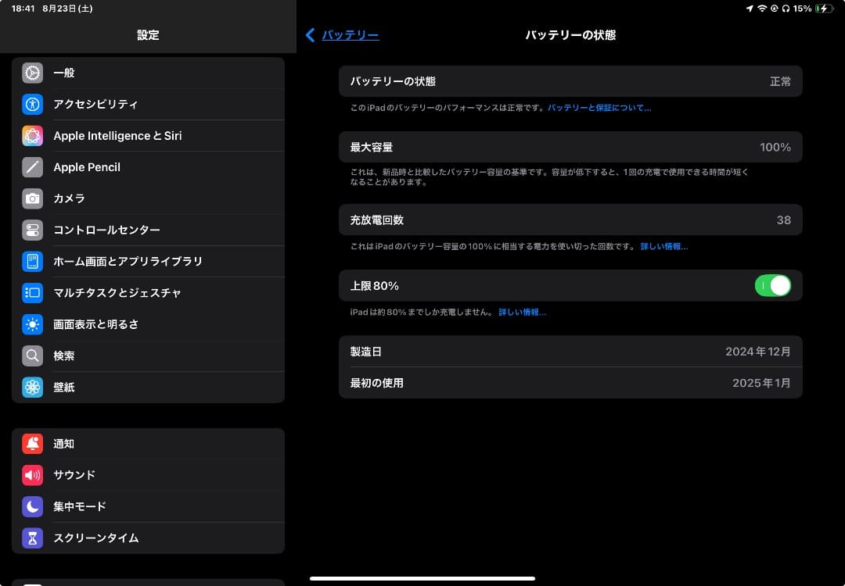Go back using the バッテリー back button
Viewport: 845px width, 586px height.
pos(341,35)
